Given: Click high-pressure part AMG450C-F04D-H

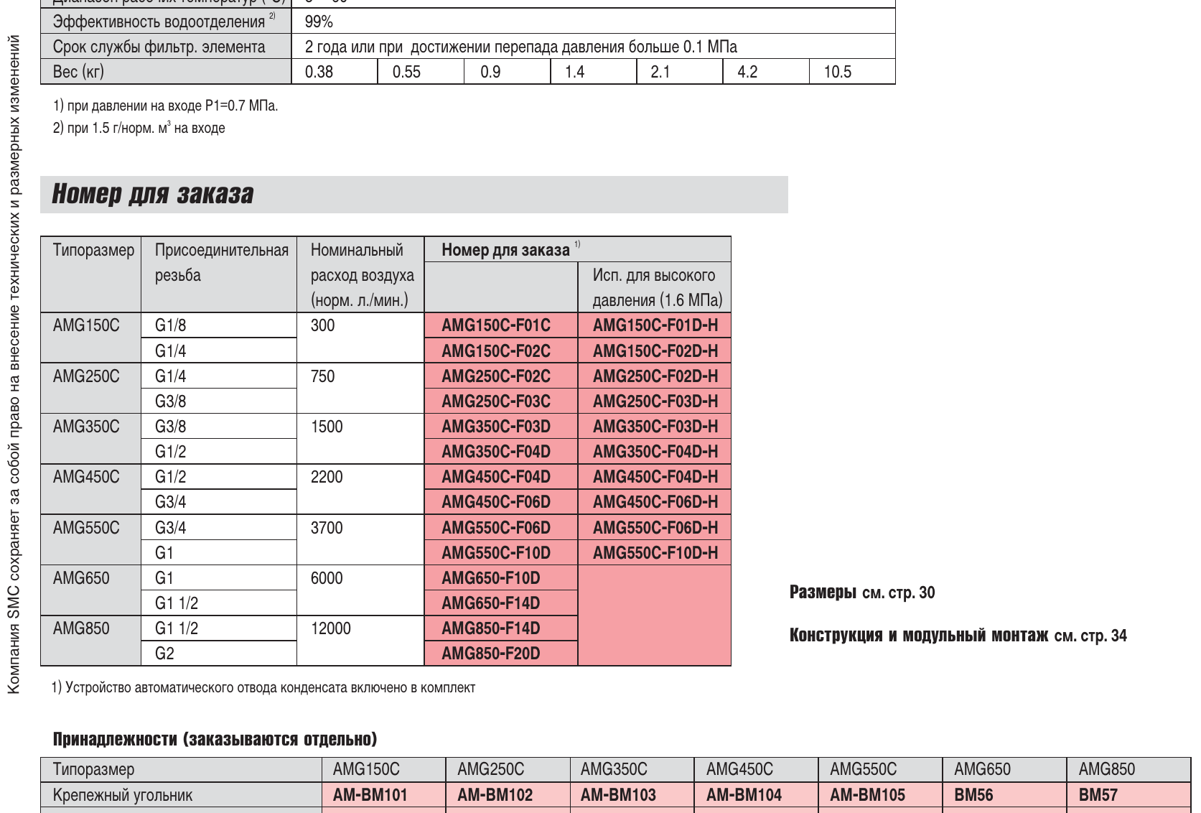Looking at the screenshot, I should click(655, 477).
